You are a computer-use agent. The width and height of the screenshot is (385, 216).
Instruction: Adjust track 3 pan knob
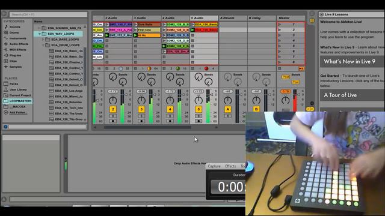(x=141, y=100)
